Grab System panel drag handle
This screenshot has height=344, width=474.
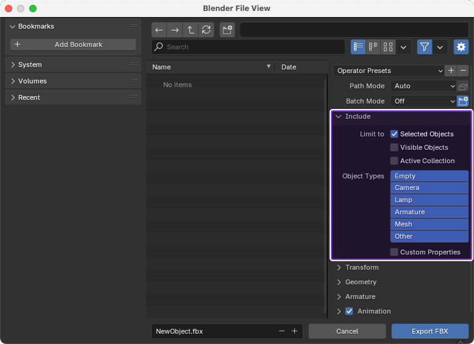coord(134,65)
